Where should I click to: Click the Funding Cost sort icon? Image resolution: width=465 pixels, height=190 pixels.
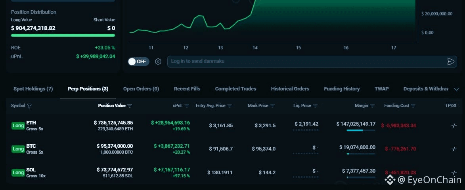pyautogui.click(x=413, y=106)
